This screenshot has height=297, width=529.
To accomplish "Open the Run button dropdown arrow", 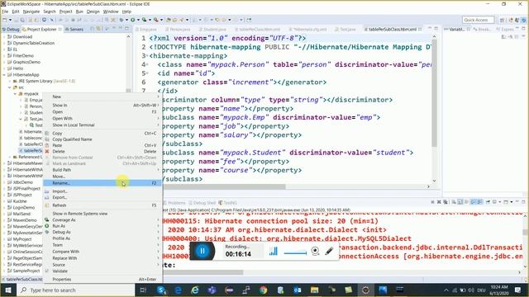I will click(x=138, y=20).
